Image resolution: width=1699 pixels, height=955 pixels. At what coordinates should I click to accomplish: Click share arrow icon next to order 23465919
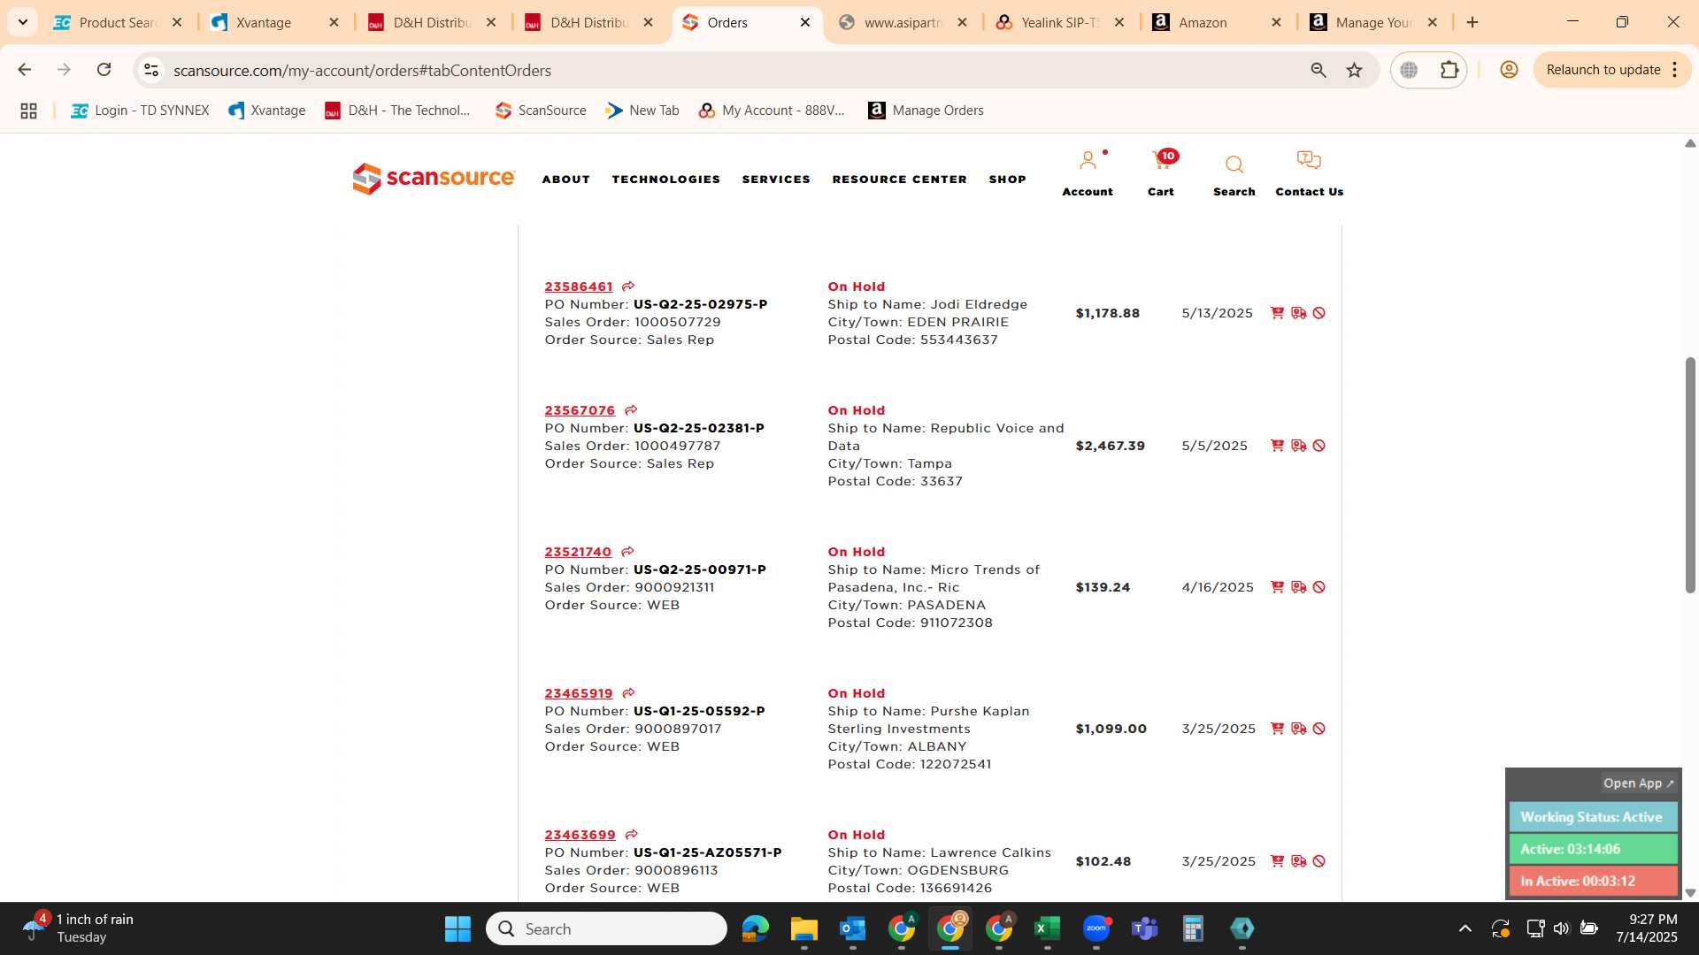click(x=628, y=693)
